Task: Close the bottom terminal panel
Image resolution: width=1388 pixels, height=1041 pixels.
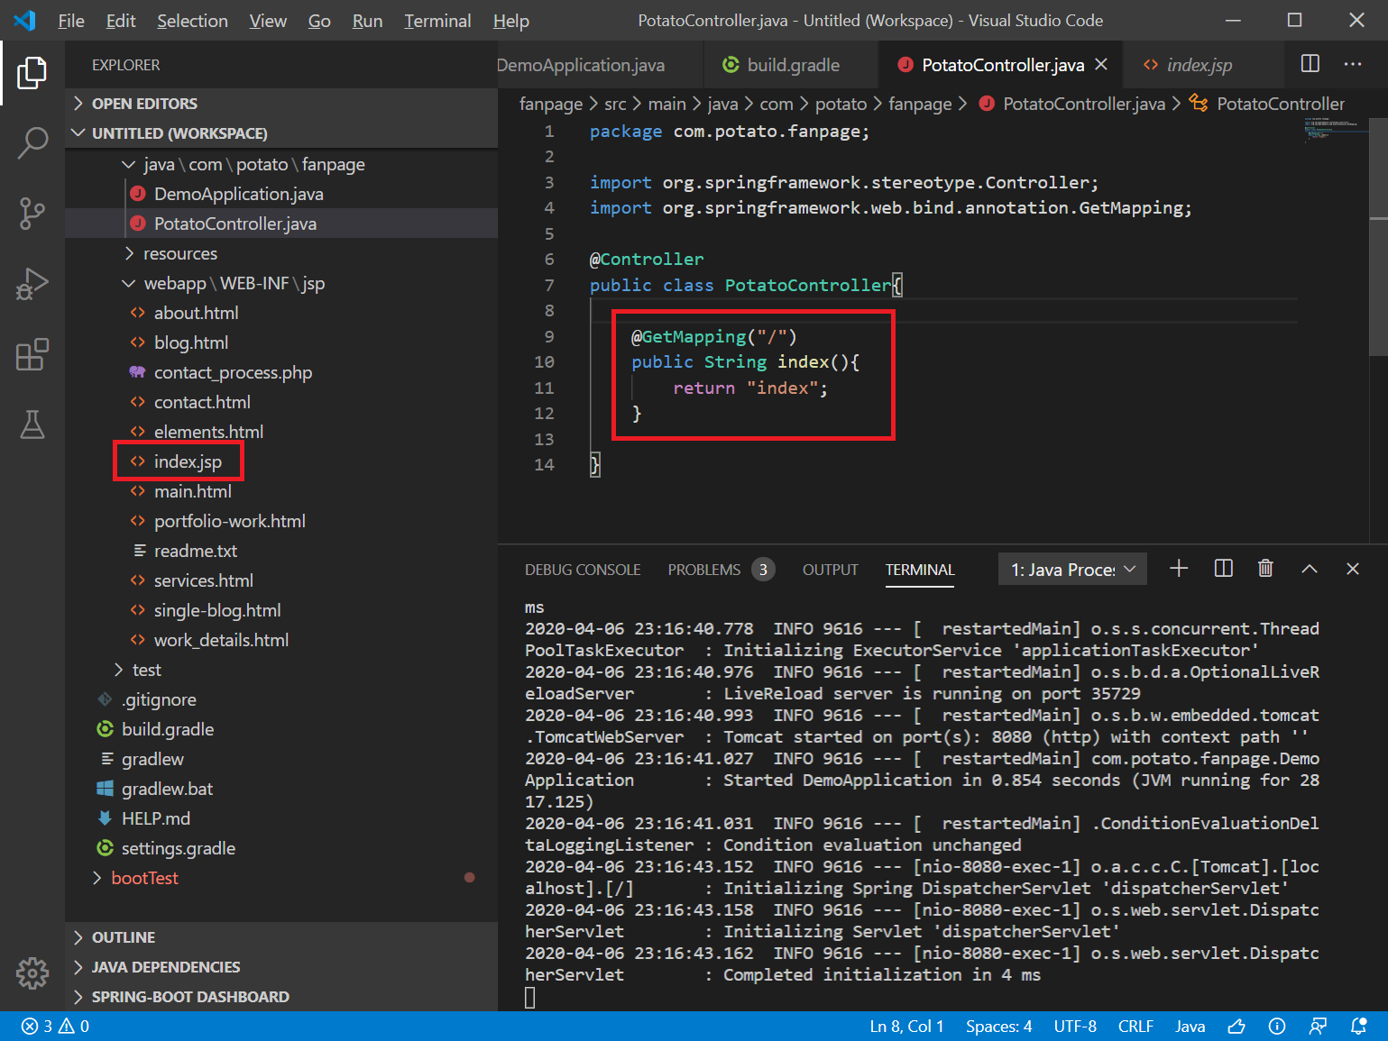Action: coord(1353,569)
